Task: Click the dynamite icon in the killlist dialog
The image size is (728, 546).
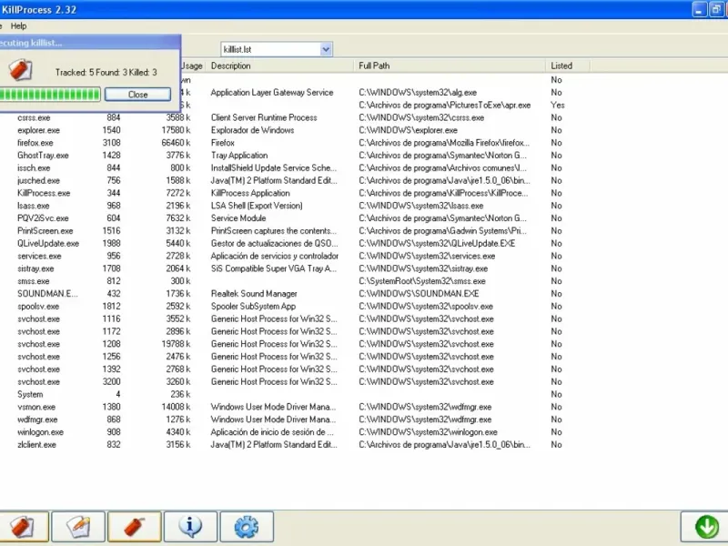Action: pos(20,70)
